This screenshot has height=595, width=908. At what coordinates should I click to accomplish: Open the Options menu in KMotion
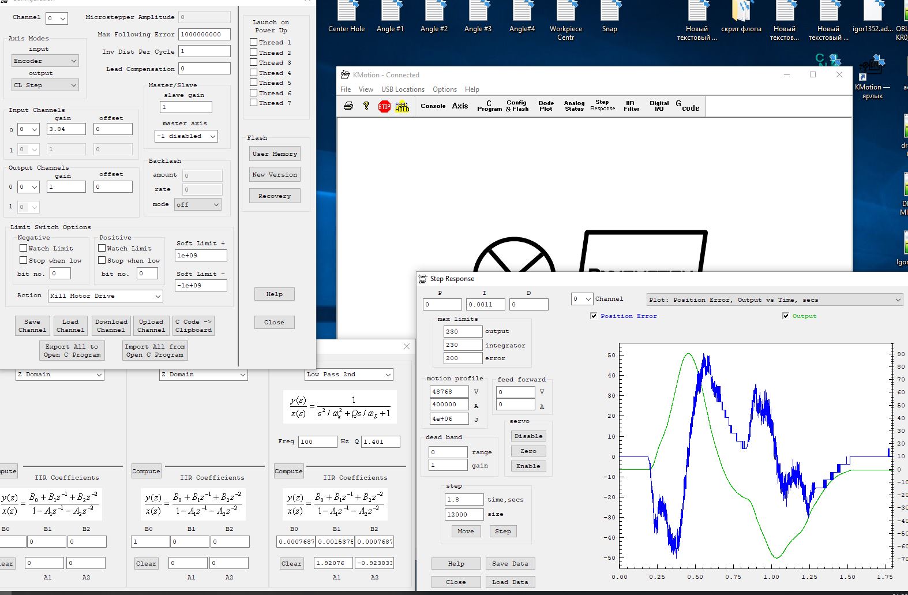[444, 89]
